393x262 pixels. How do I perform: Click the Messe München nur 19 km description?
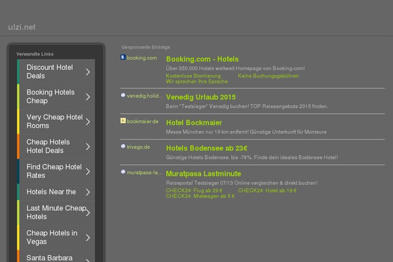[246, 132]
